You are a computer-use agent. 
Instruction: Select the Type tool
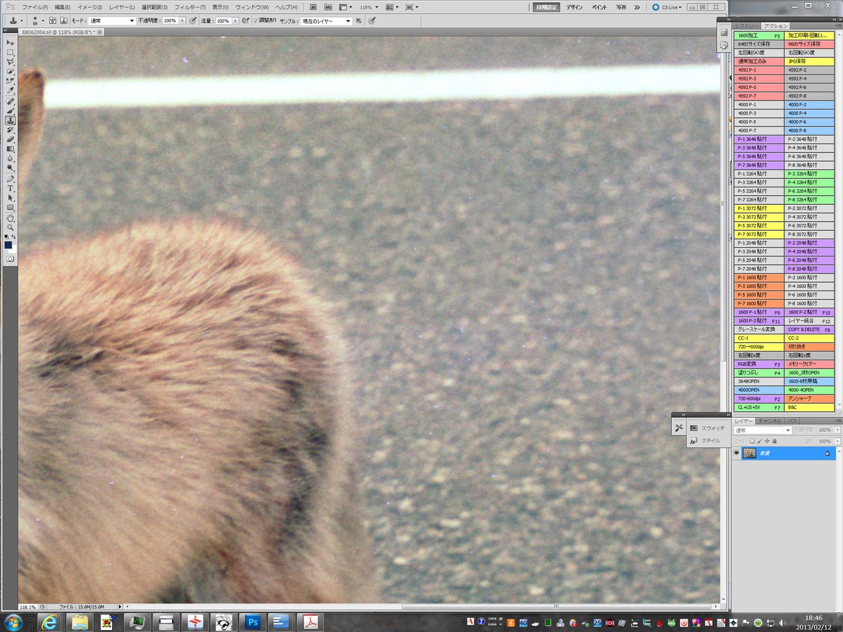pos(10,188)
